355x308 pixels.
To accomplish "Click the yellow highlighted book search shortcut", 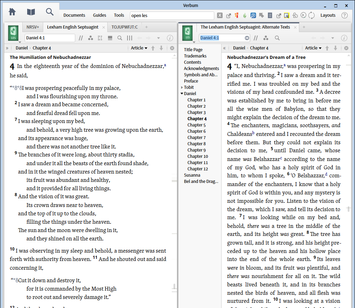I will [x=286, y=15].
